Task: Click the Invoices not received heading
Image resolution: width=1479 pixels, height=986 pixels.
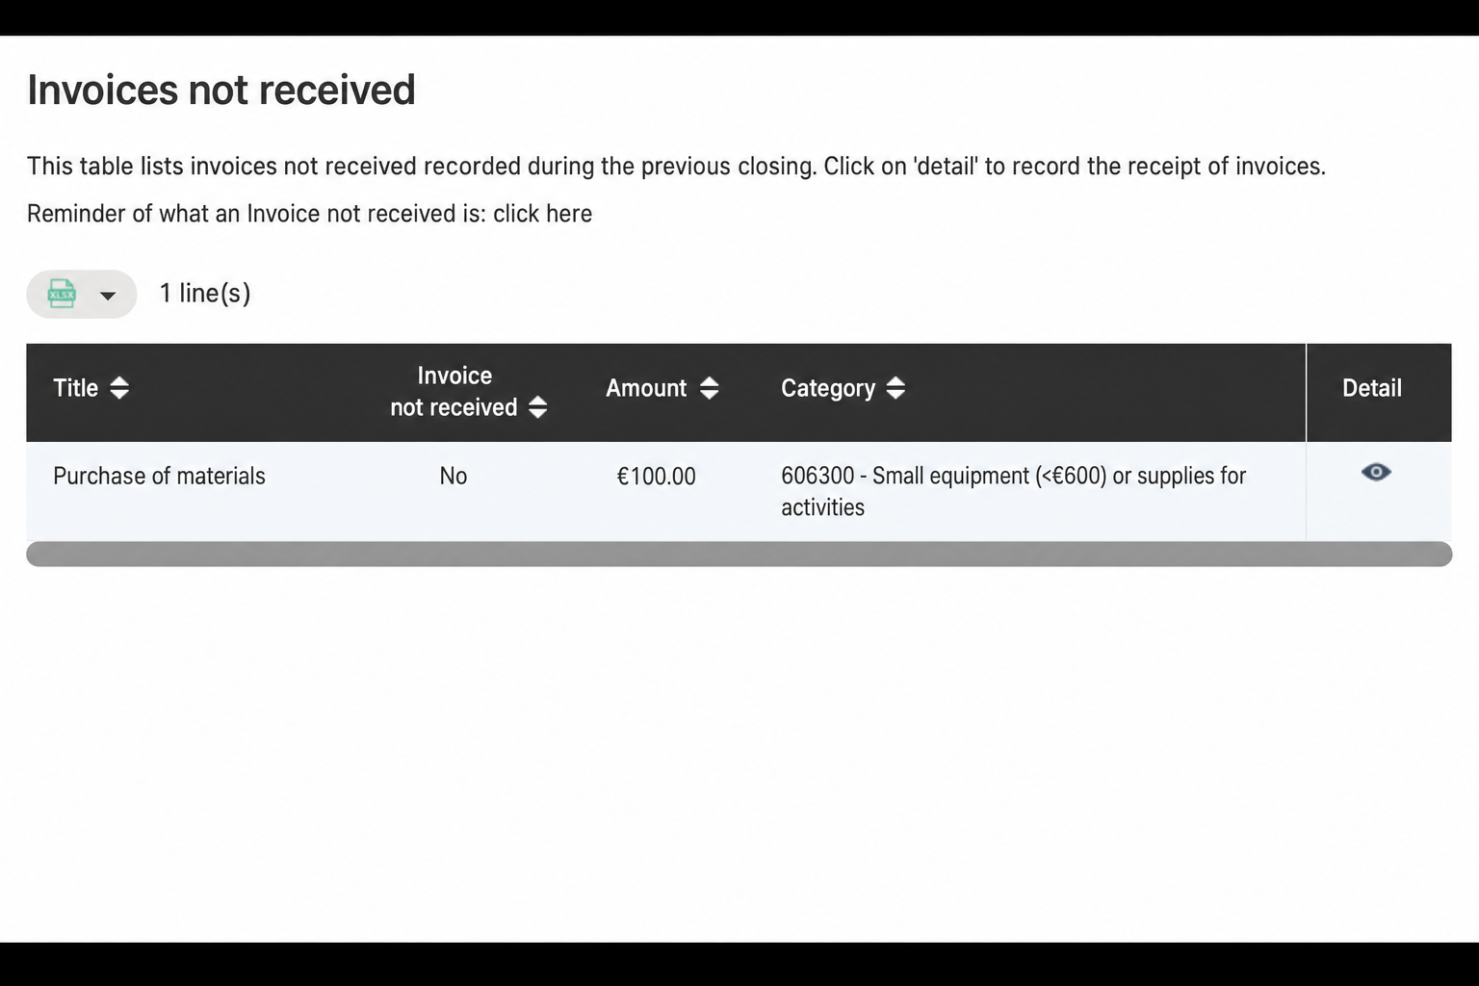Action: (221, 90)
